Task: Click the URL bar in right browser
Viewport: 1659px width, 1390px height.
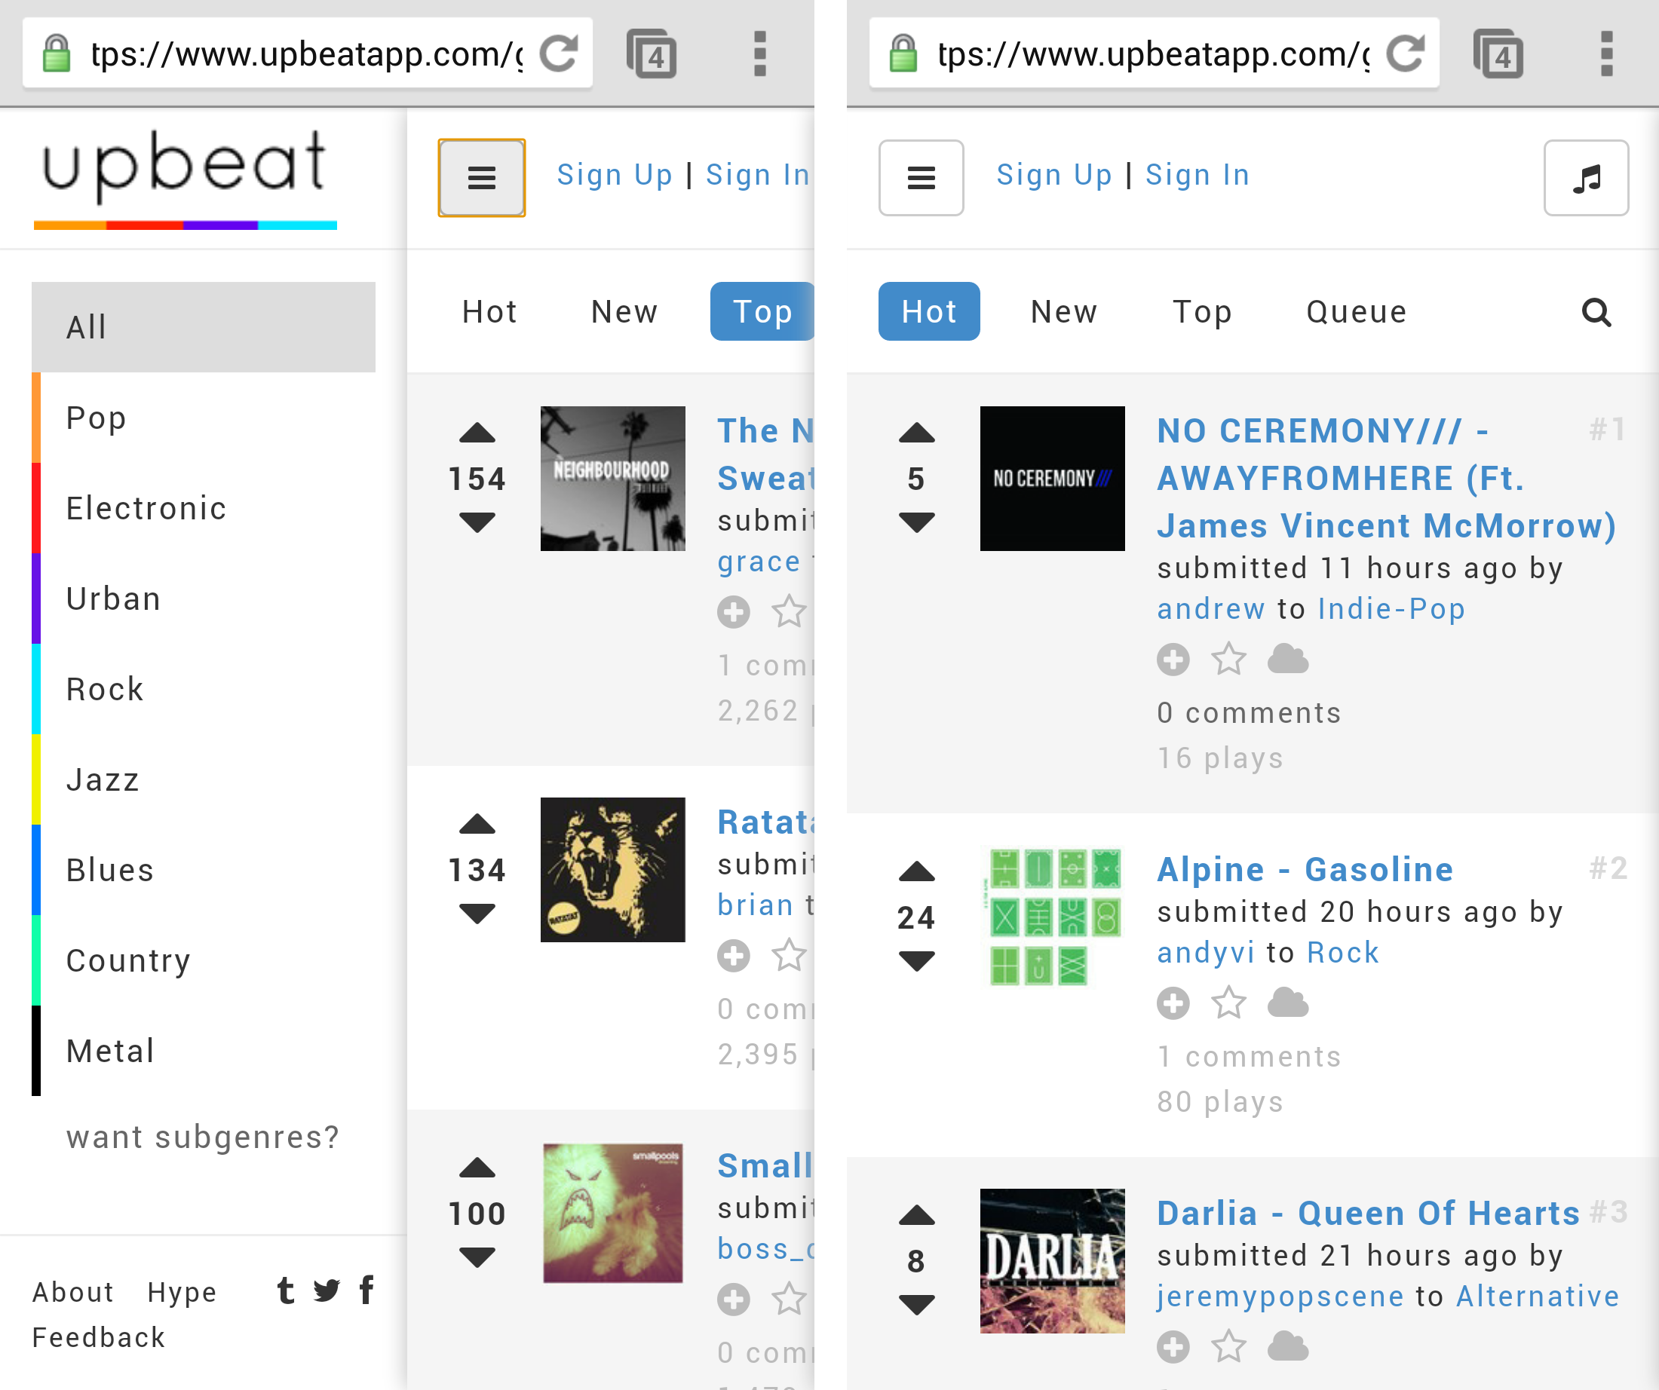Action: [x=1155, y=54]
